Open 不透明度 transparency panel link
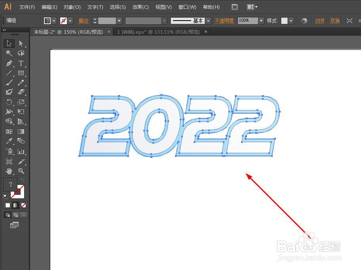The image size is (361, 270). click(225, 21)
